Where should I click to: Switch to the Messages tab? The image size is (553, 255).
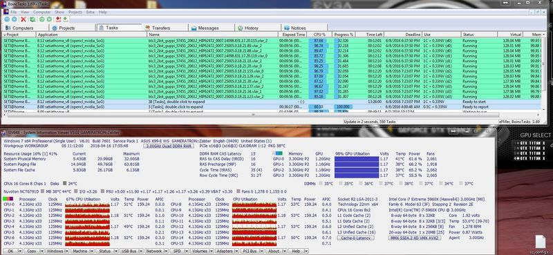tap(212, 28)
